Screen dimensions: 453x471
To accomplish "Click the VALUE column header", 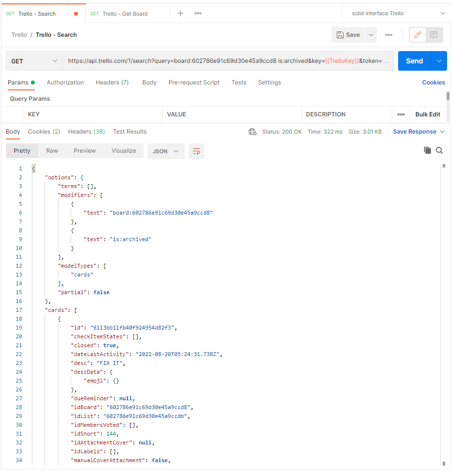I will coord(176,114).
